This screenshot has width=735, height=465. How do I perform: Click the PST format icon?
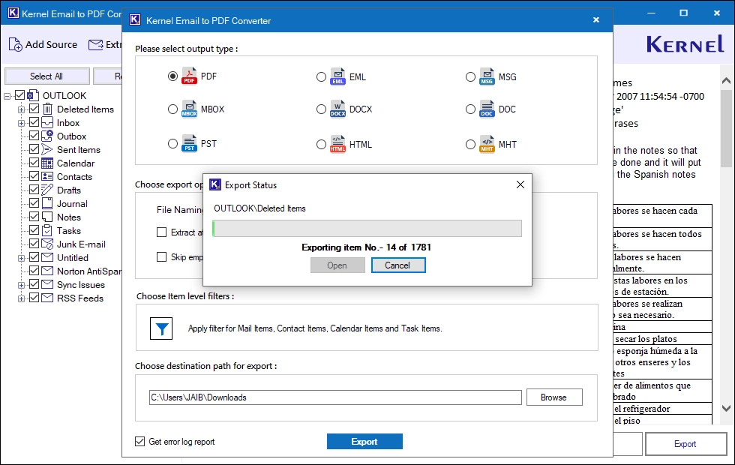[189, 143]
